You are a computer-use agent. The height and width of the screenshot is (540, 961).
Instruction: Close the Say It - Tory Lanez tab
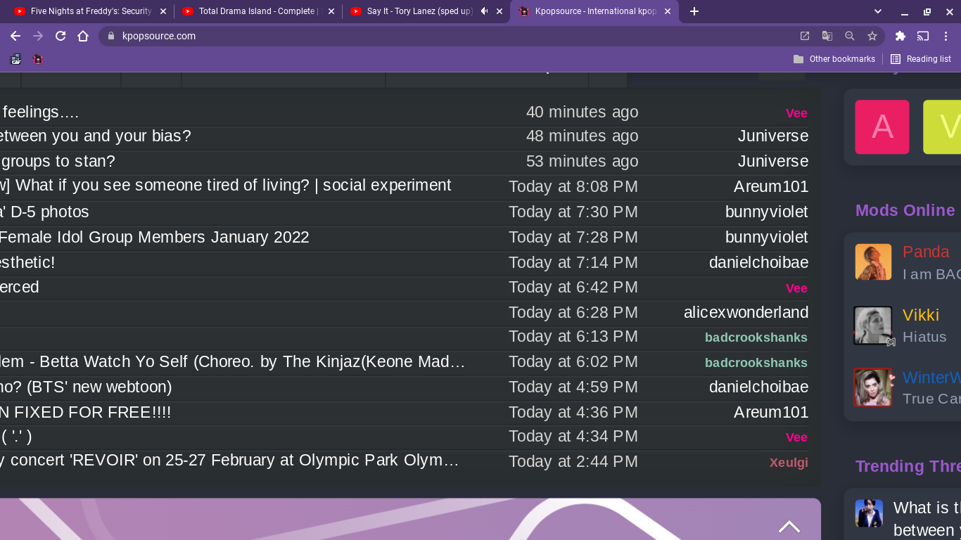(499, 11)
